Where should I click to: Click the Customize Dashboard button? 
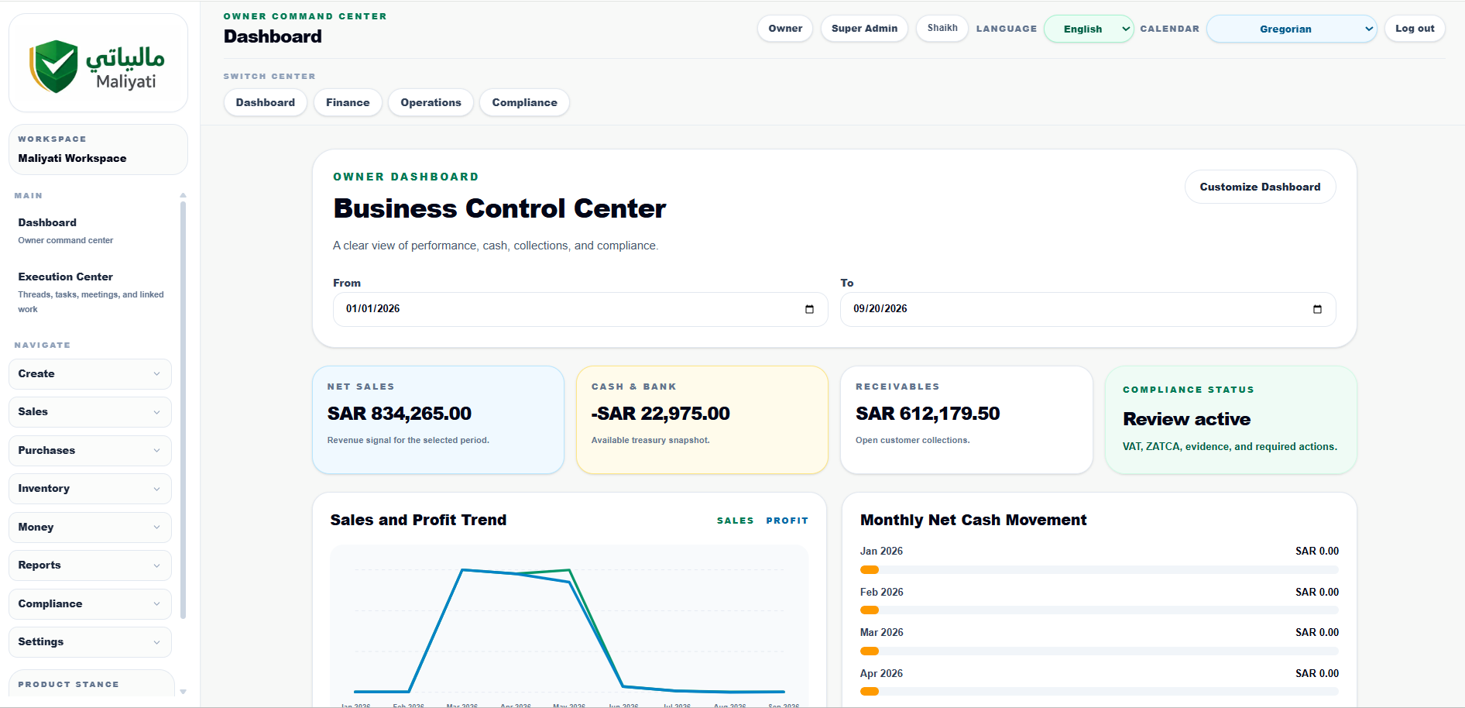[1260, 187]
